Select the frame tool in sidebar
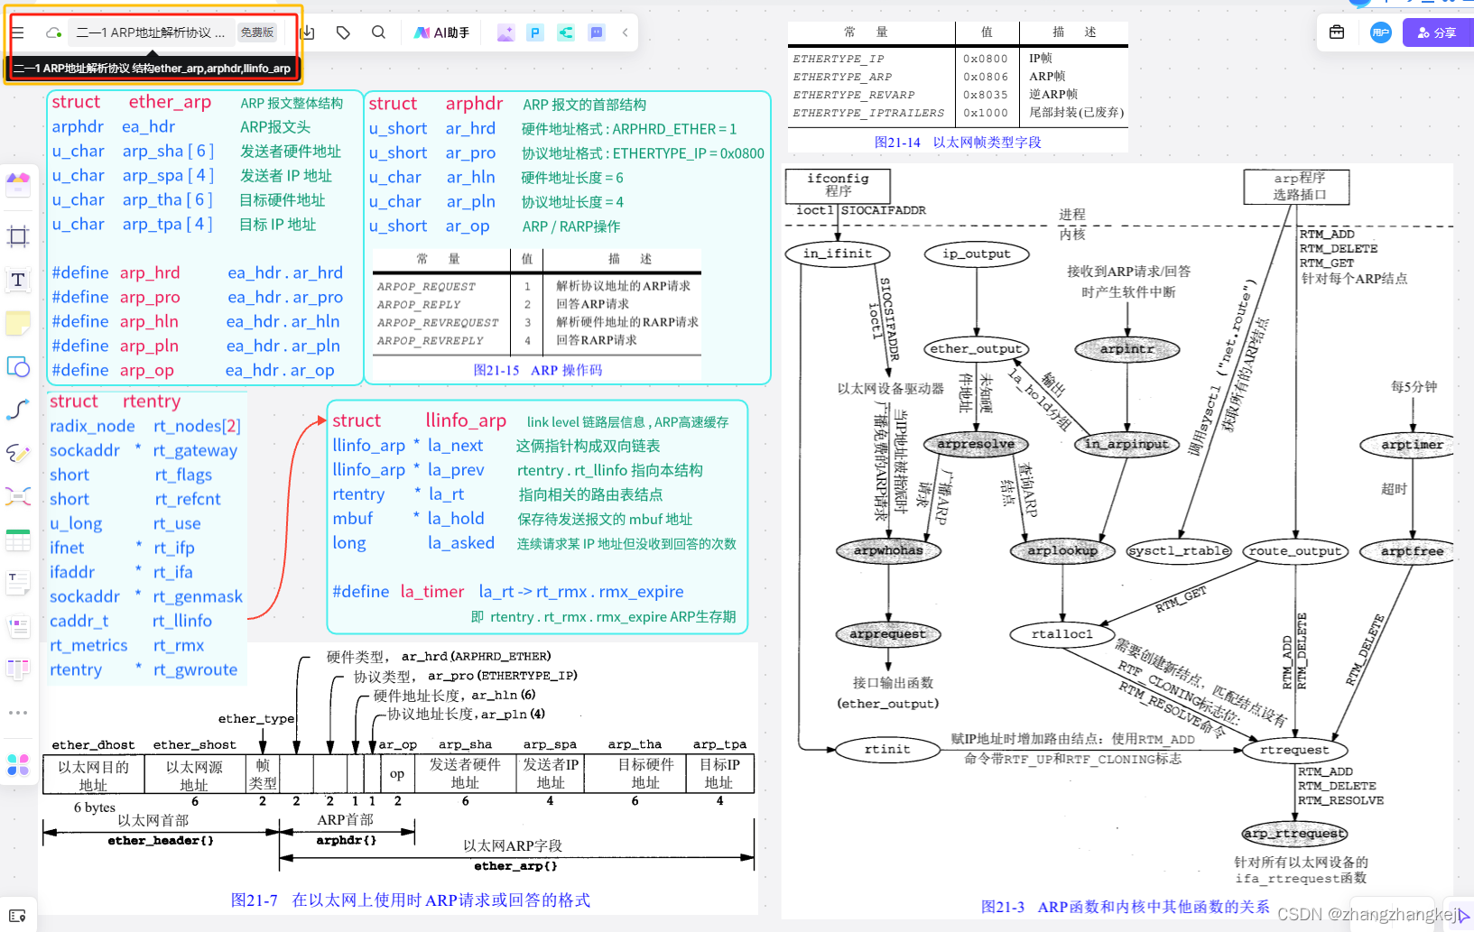The height and width of the screenshot is (932, 1474). tap(18, 236)
